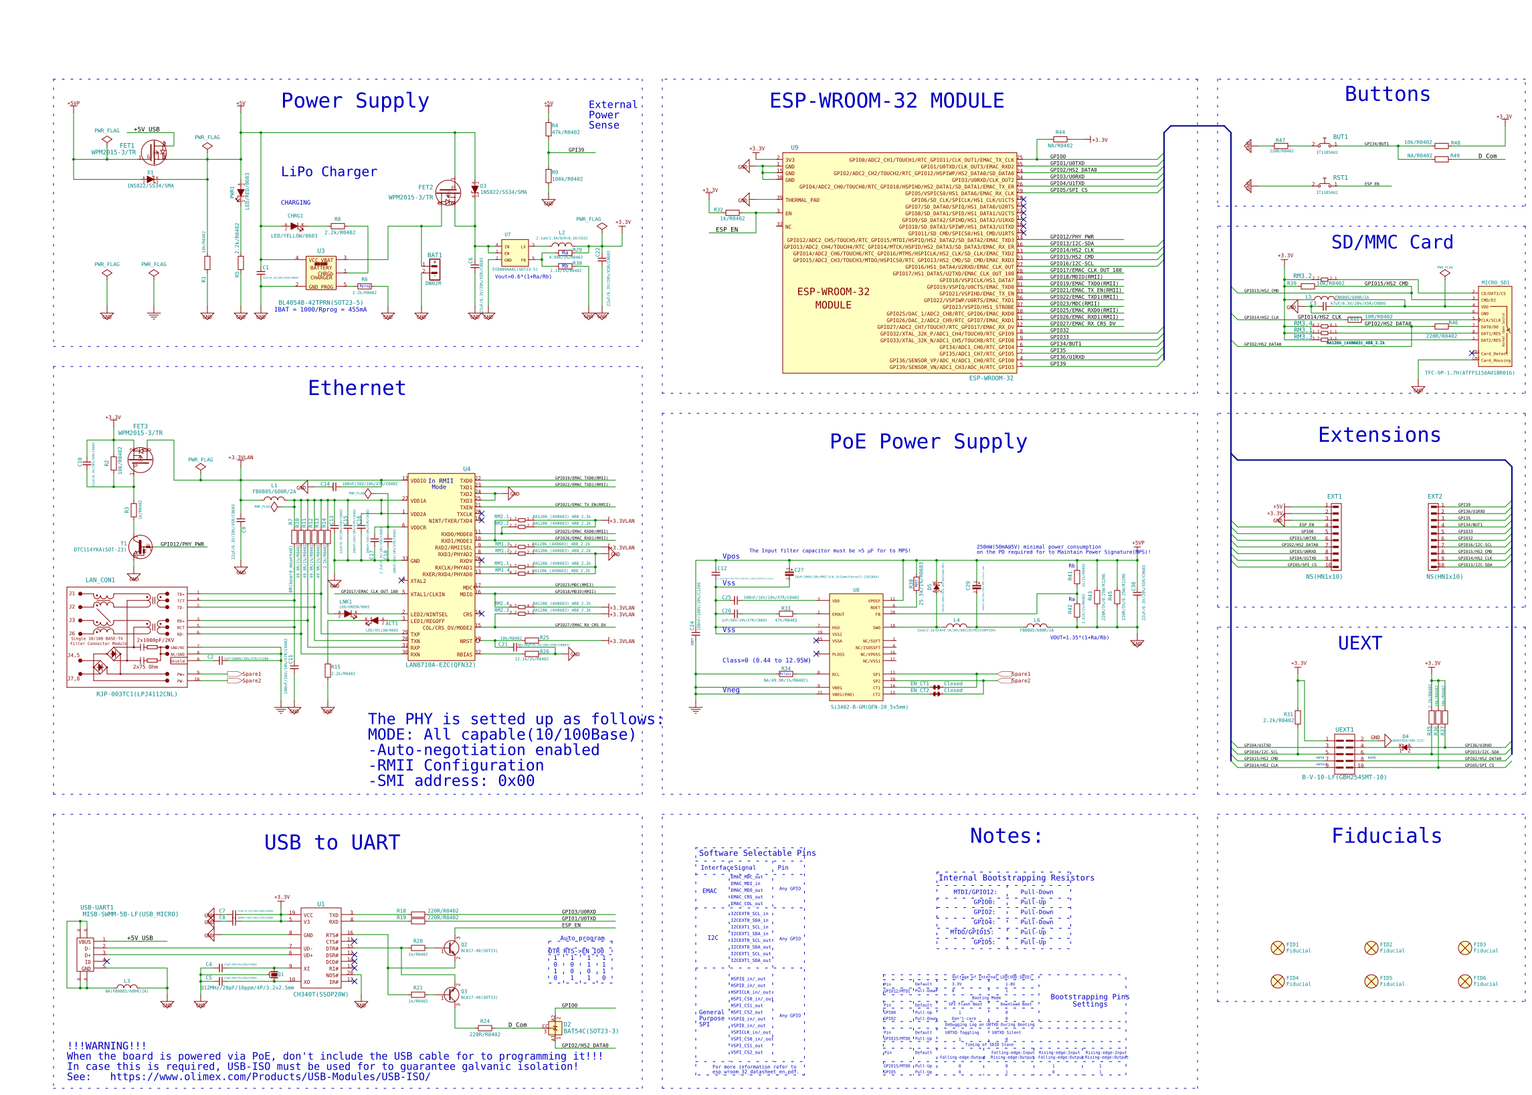Select the BL4054B battery charger chip U3
Screen dimensions: 1532x1095
click(x=321, y=273)
